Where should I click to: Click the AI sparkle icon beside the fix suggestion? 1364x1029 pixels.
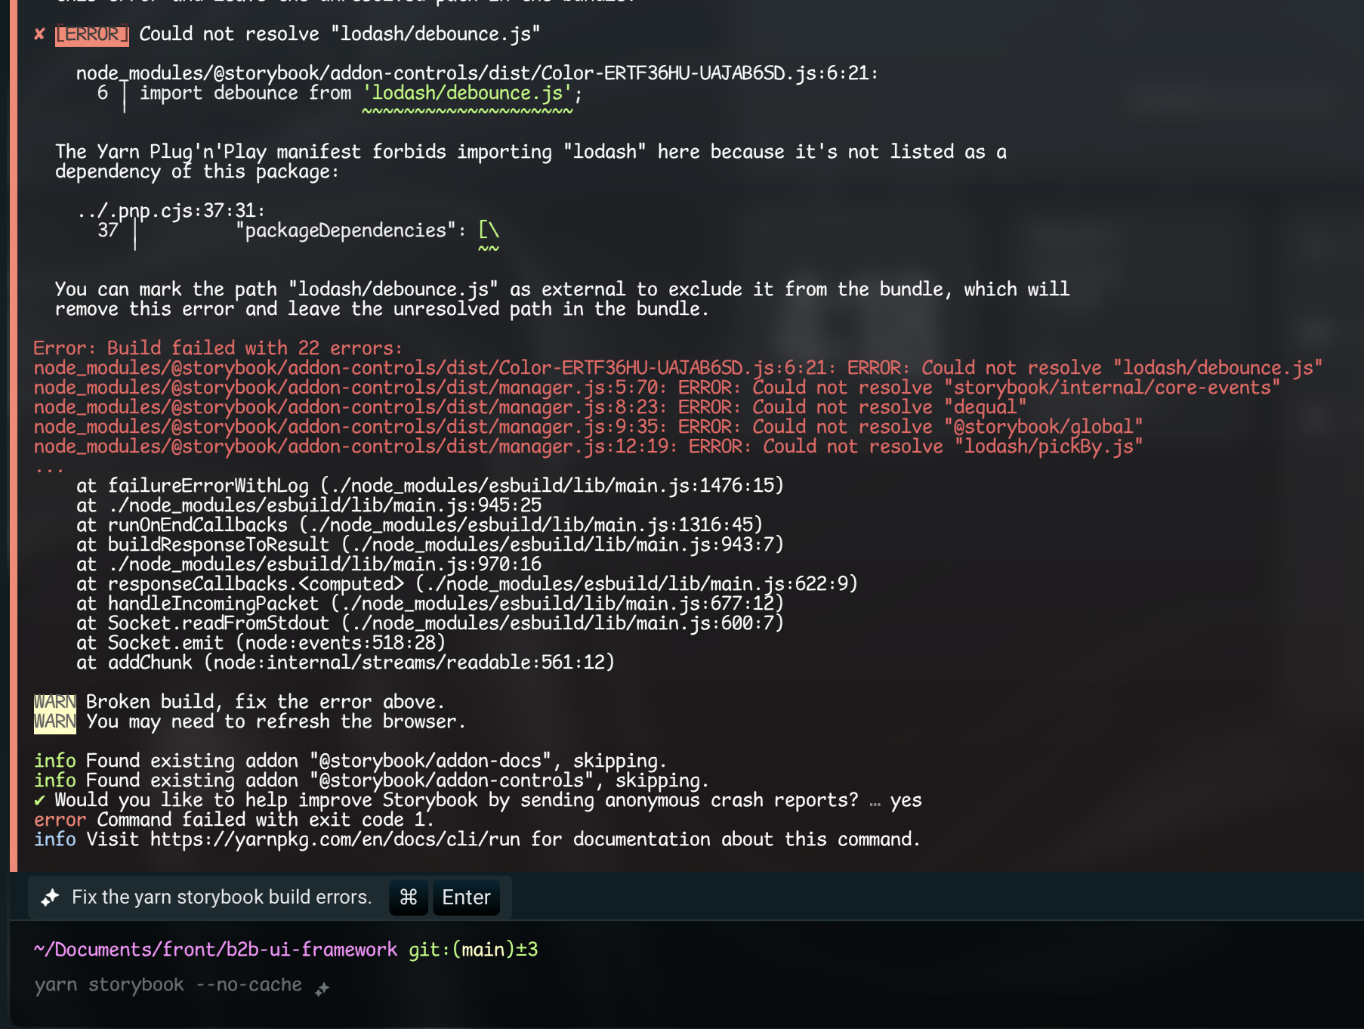coord(50,898)
